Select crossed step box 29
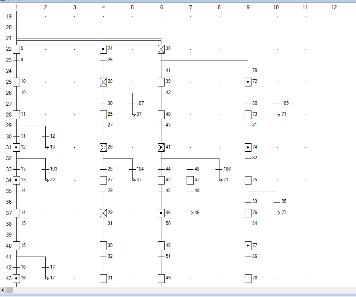The width and height of the screenshot is (356, 297). 103,213
